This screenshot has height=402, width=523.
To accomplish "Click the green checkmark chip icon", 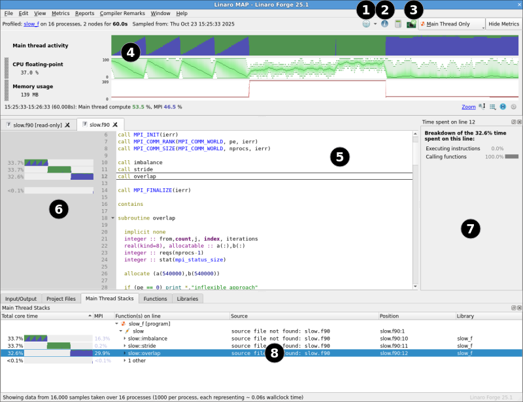I will point(411,24).
